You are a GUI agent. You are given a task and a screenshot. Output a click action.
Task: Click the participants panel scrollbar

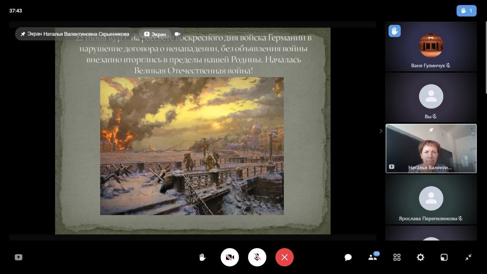(485, 57)
